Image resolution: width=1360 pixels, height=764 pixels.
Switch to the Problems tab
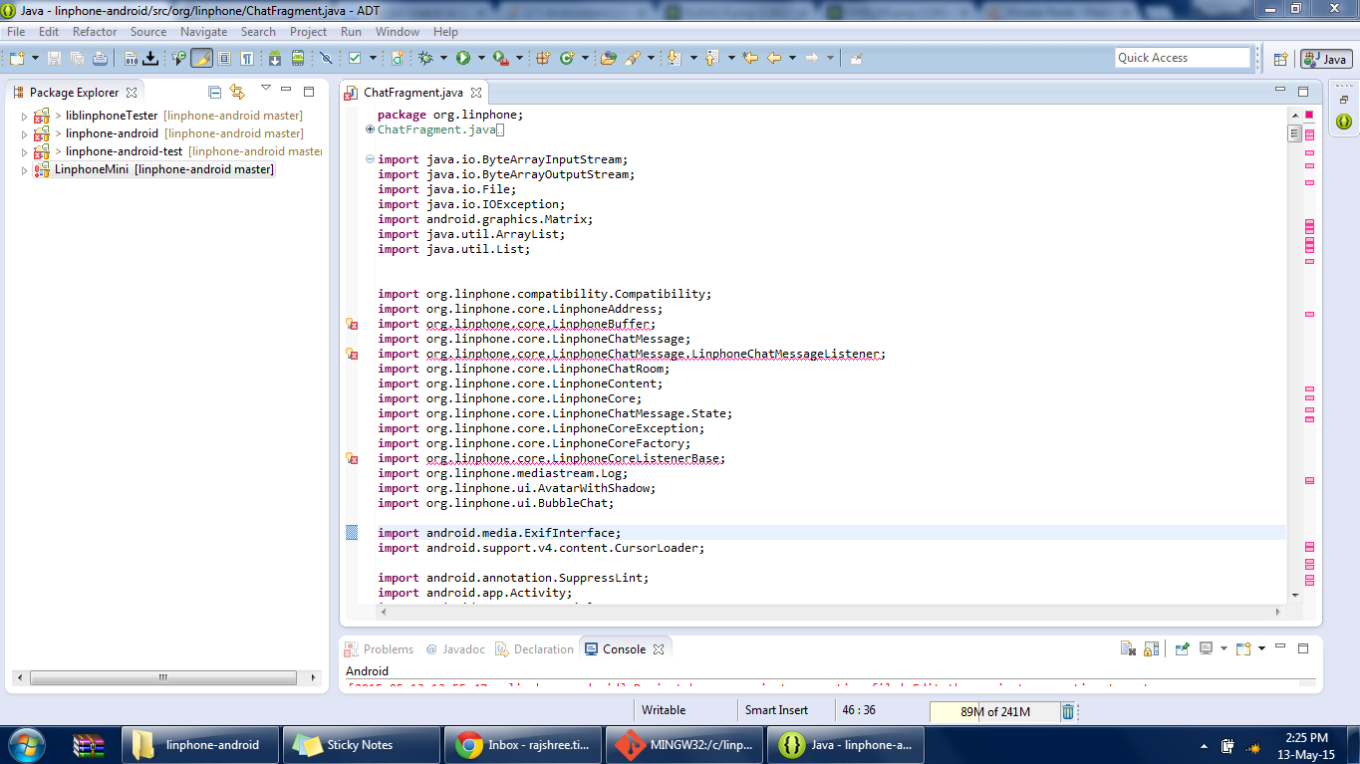(380, 649)
